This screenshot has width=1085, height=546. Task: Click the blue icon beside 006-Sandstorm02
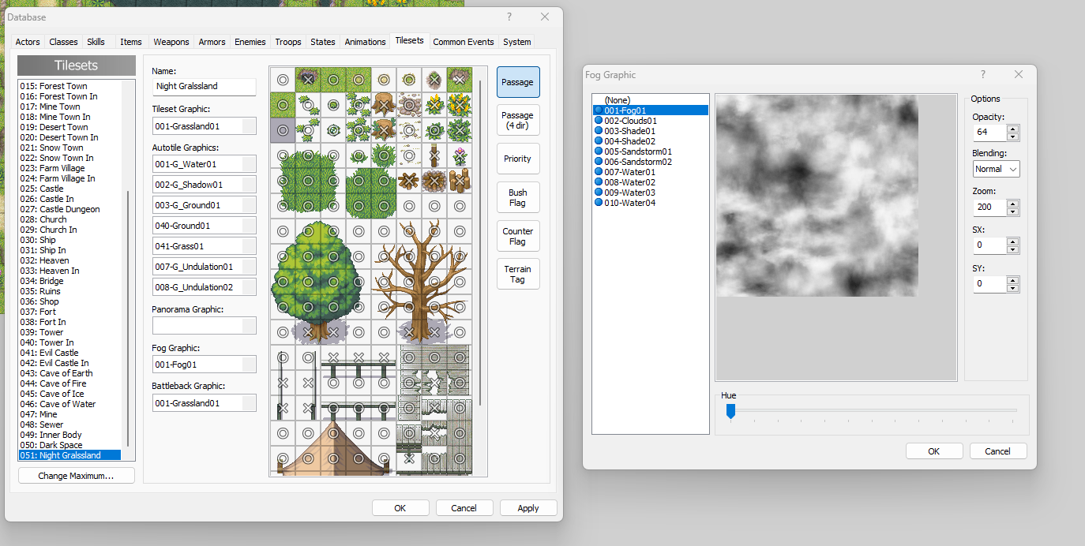(599, 162)
